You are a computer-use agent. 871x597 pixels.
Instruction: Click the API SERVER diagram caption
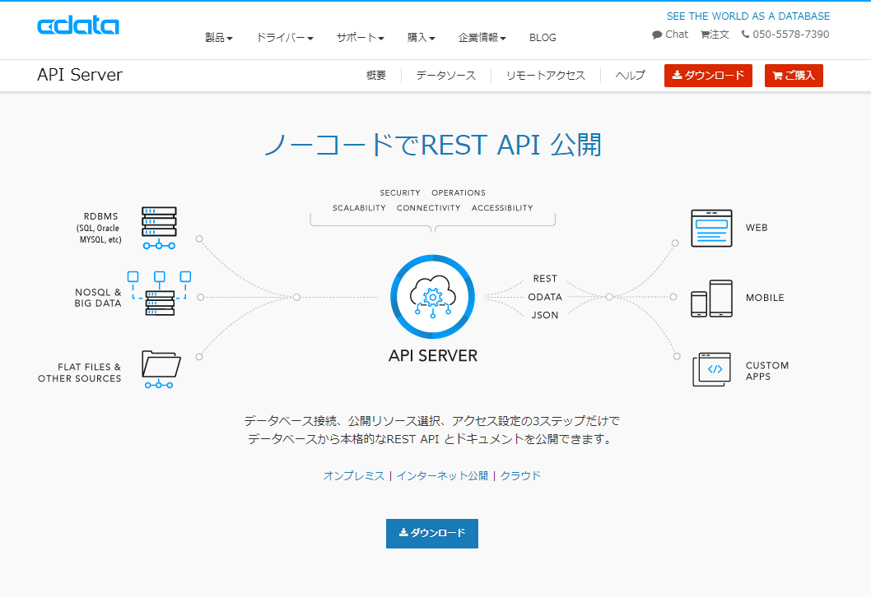[433, 355]
